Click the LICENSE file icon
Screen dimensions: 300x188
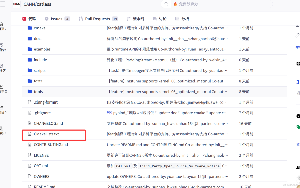tap(29, 155)
